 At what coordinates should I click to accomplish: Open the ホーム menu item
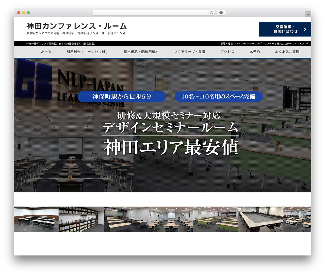click(46, 52)
